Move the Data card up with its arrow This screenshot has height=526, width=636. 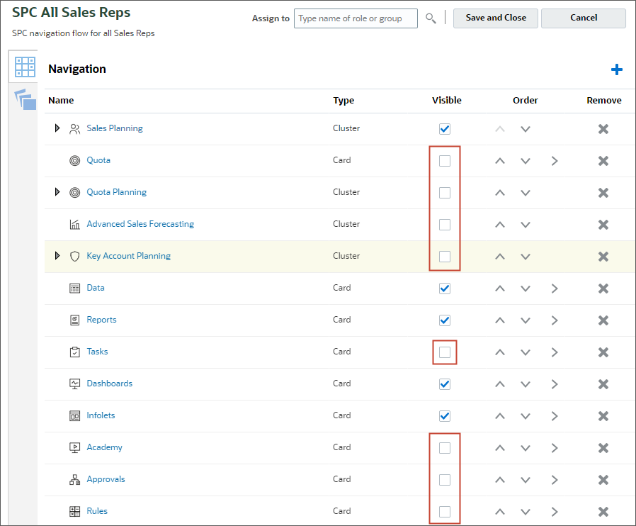(x=499, y=289)
